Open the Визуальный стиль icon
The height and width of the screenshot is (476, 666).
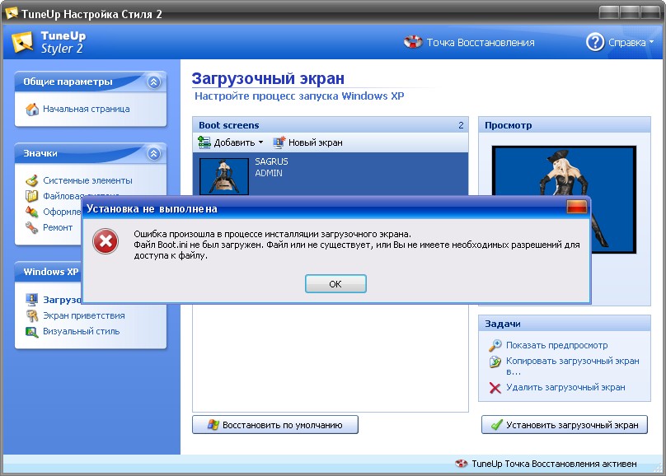tap(32, 331)
